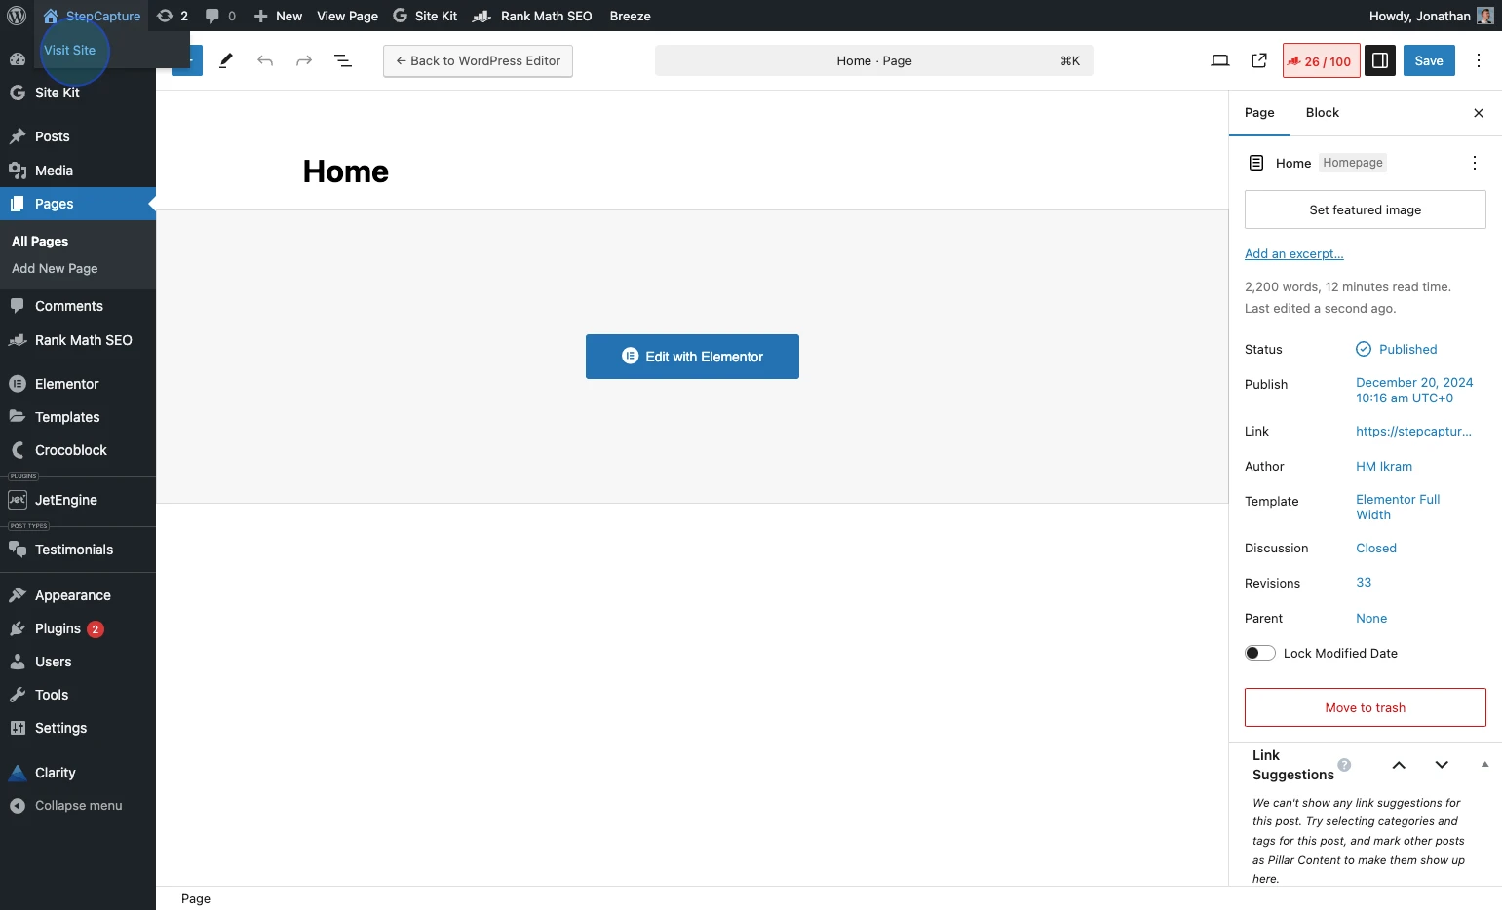Switch to the Block tab
1502x910 pixels.
(1323, 113)
